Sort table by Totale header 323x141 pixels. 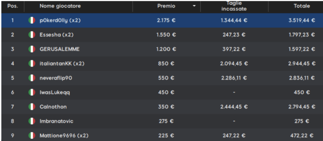tap(302, 6)
